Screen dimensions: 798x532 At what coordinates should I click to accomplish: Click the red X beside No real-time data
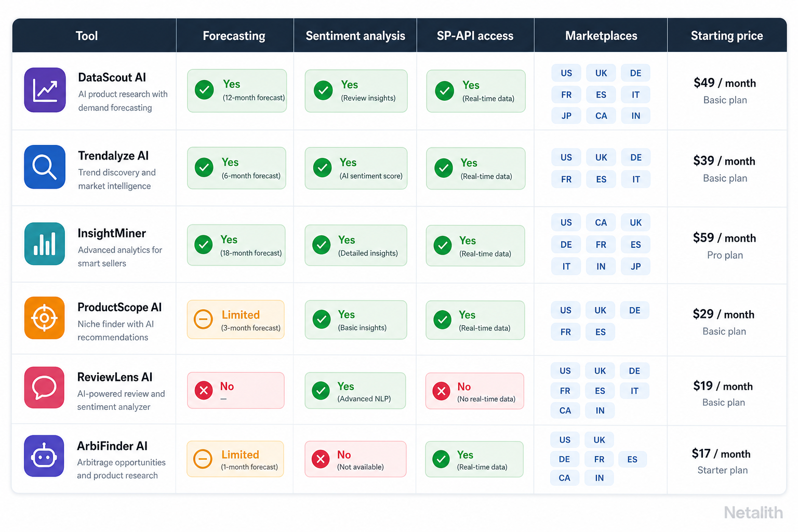tap(442, 391)
